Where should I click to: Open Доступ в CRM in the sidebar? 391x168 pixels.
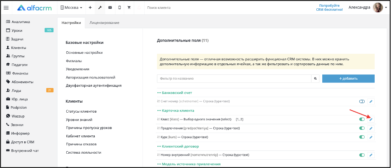[20, 142]
